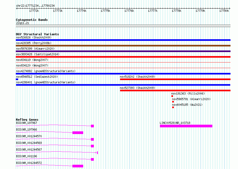Click the chr22:17771234..17780234 coordinate label
Image resolution: width=238 pixels, height=169 pixels.
tap(35, 6)
